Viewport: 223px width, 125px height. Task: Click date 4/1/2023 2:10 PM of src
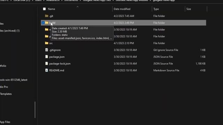[x=124, y=43]
